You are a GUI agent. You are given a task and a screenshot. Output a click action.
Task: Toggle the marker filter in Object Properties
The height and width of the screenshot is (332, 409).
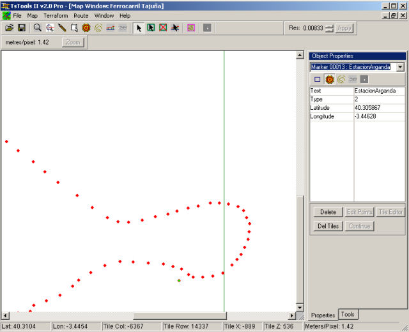[x=329, y=79]
